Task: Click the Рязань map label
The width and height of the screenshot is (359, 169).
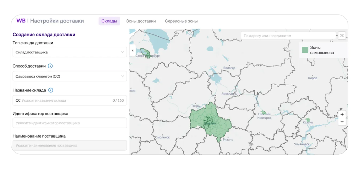Action: 228,139
